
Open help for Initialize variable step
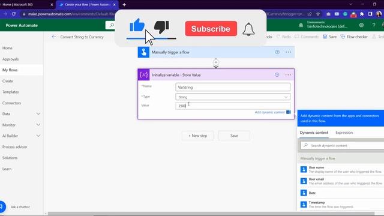click(277, 74)
